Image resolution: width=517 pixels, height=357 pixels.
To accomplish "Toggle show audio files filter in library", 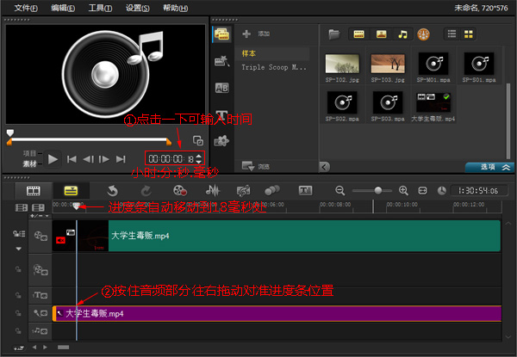I will click(x=402, y=34).
